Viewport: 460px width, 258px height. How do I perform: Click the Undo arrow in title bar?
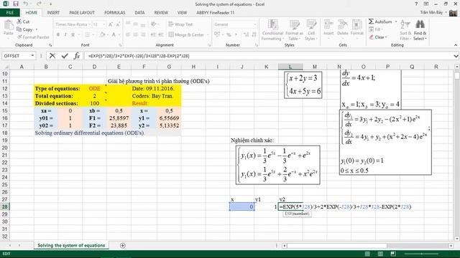[26, 4]
